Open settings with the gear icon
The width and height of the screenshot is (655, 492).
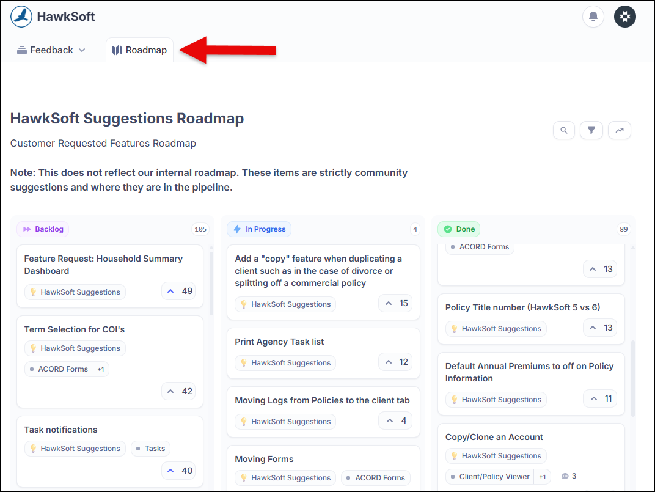(x=624, y=17)
